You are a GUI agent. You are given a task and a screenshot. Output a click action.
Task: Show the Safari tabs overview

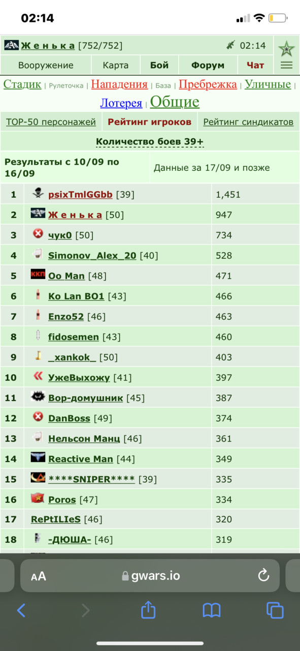[275, 610]
